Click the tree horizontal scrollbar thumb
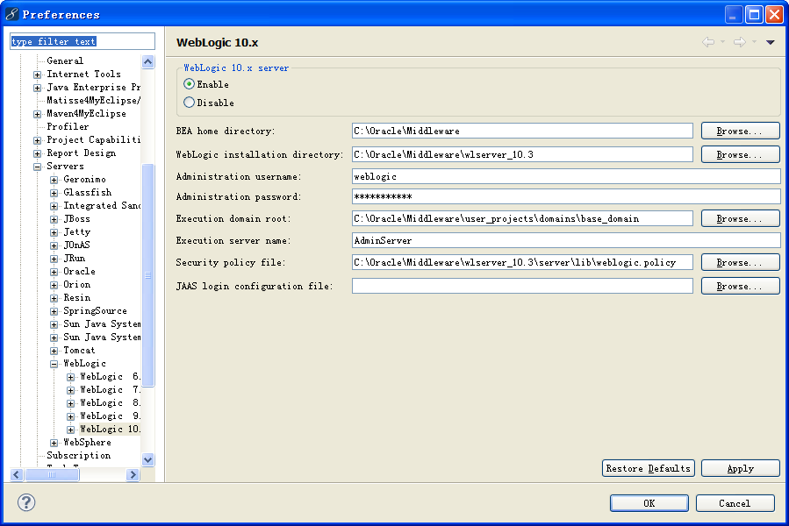789x526 pixels. (52, 474)
